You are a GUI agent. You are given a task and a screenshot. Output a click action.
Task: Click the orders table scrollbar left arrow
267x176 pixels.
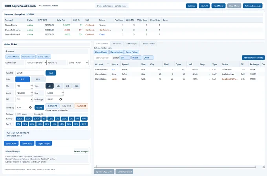95,167
